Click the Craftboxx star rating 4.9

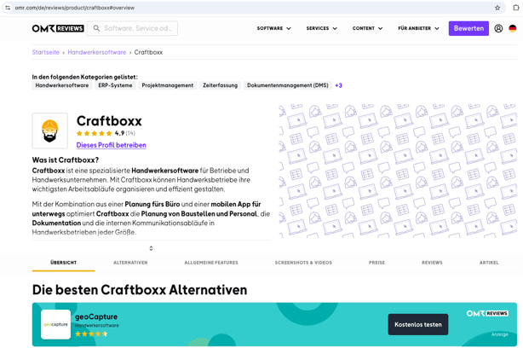pos(106,133)
